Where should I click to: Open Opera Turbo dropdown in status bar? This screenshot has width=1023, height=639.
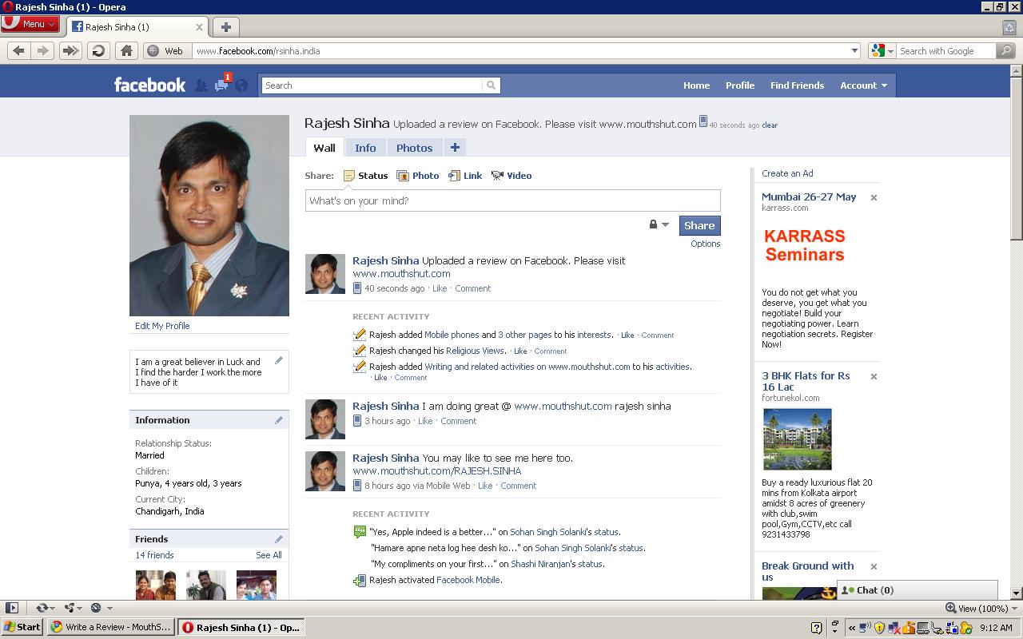pos(101,608)
